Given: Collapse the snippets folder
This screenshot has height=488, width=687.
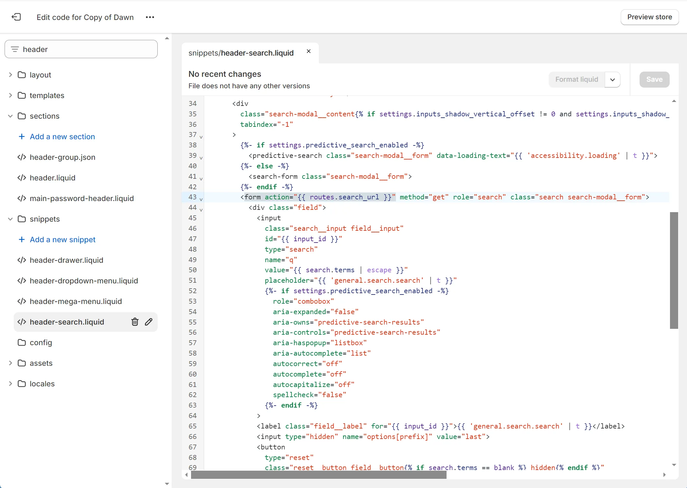Looking at the screenshot, I should [10, 219].
